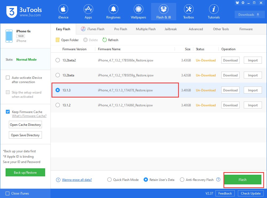
Task: Switch to iTunes Flash tab
Action: (x=93, y=29)
